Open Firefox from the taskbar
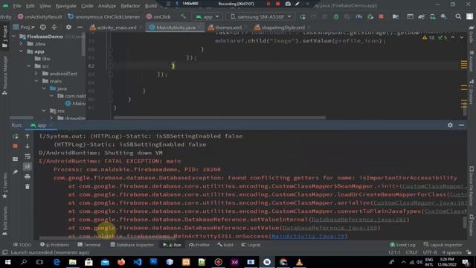 121,262
